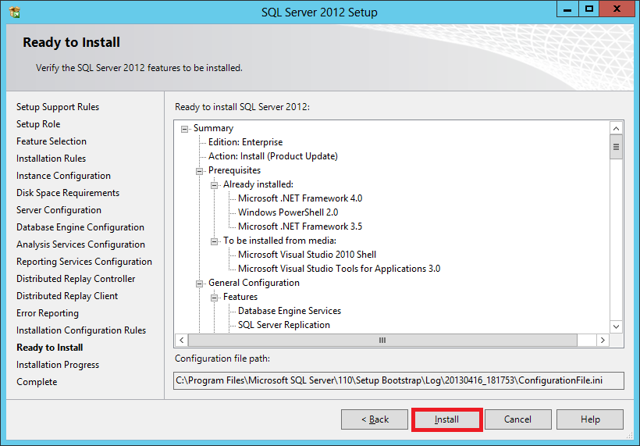The image size is (640, 446).
Task: Click the configuration file path field
Action: click(x=399, y=380)
